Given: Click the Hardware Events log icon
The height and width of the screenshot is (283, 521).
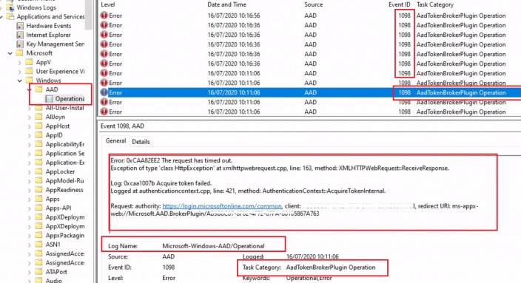Looking at the screenshot, I should coord(20,26).
